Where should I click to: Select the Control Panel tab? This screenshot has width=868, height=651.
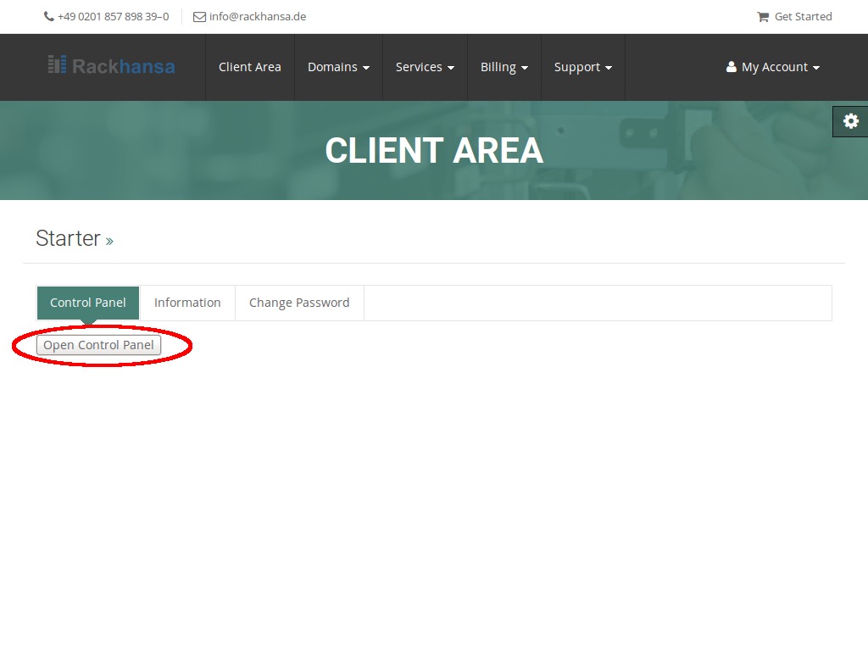(x=88, y=303)
